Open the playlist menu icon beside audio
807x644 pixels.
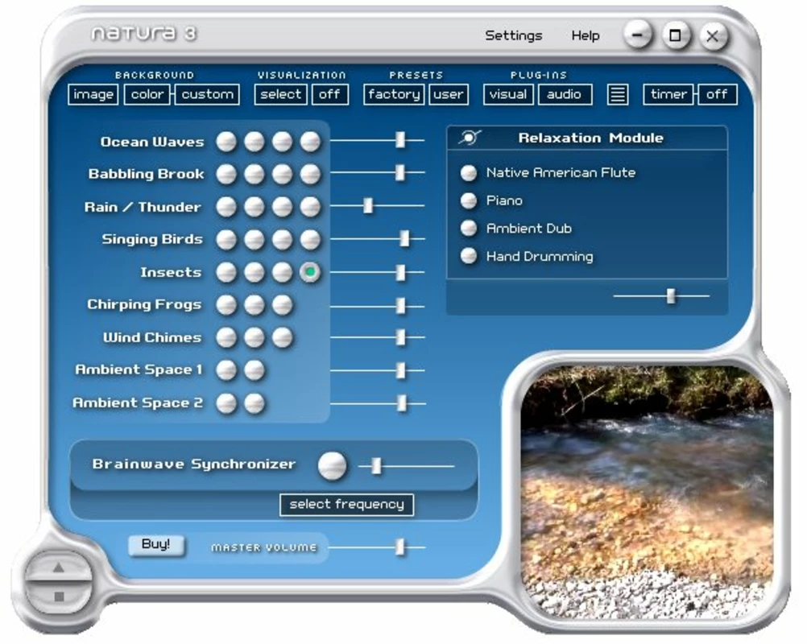[617, 95]
